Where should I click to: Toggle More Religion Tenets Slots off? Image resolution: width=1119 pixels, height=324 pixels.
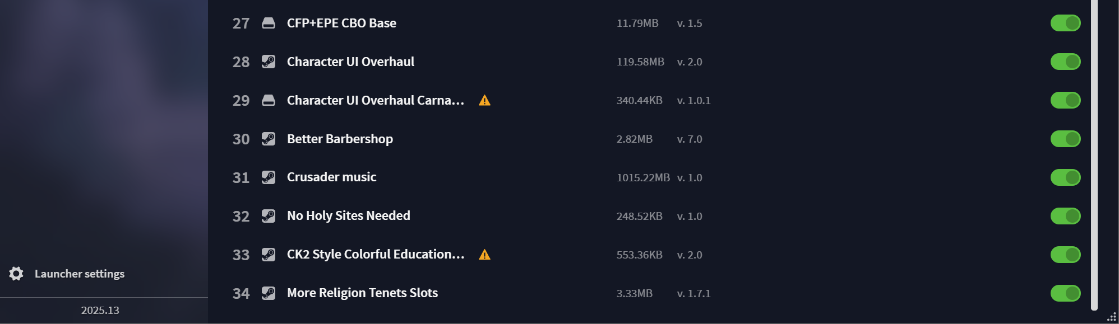(1065, 293)
